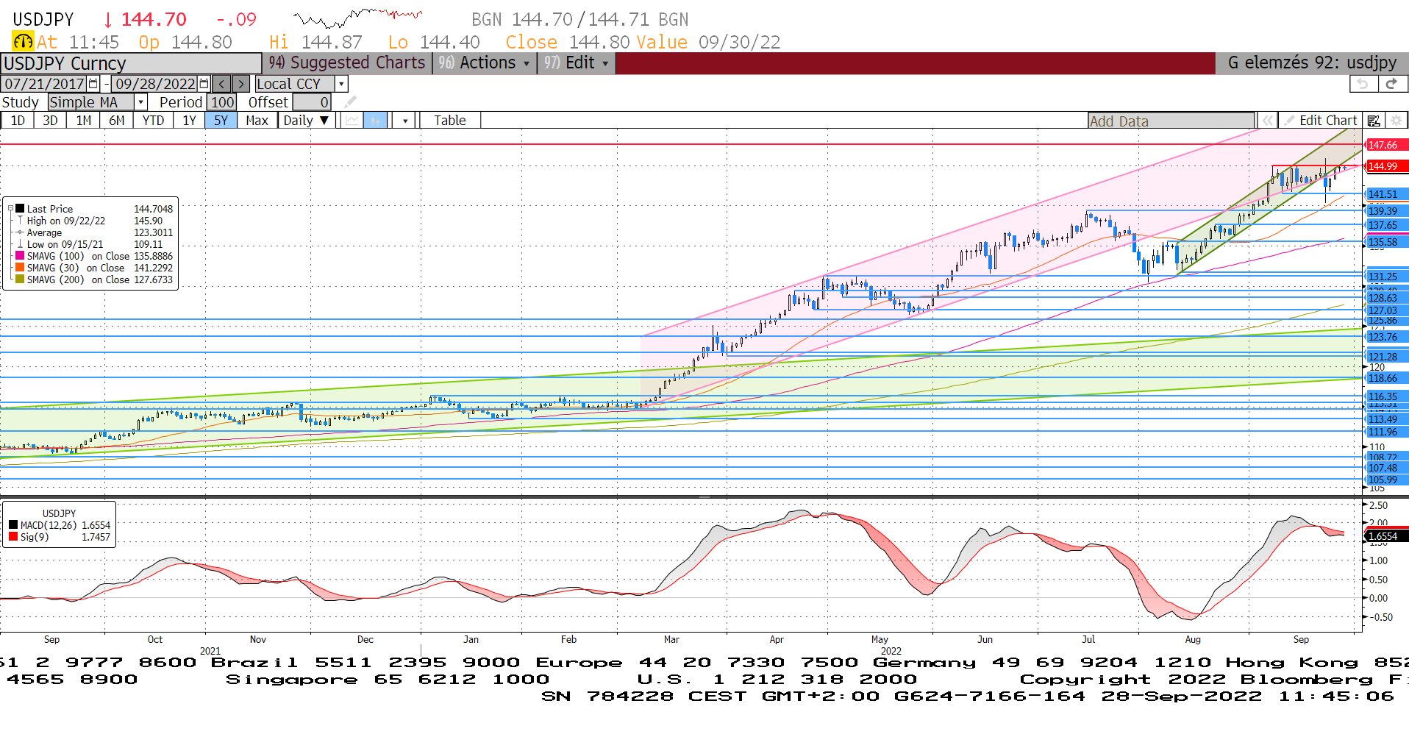Click the yellow gauge icon next to At
The width and height of the screenshot is (1409, 737).
[24, 42]
